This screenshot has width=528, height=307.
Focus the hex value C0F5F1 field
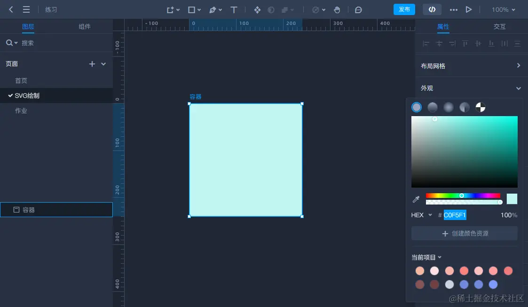click(455, 215)
